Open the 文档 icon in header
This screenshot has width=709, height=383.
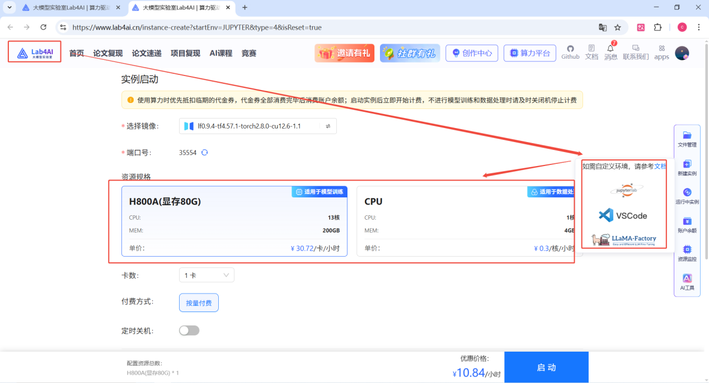pos(591,53)
